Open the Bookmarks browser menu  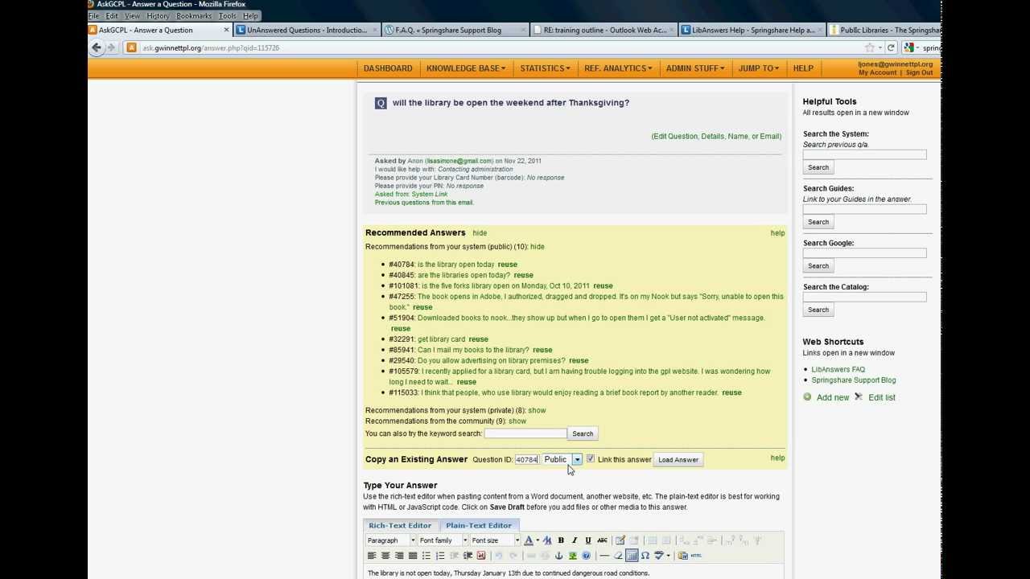(x=194, y=16)
